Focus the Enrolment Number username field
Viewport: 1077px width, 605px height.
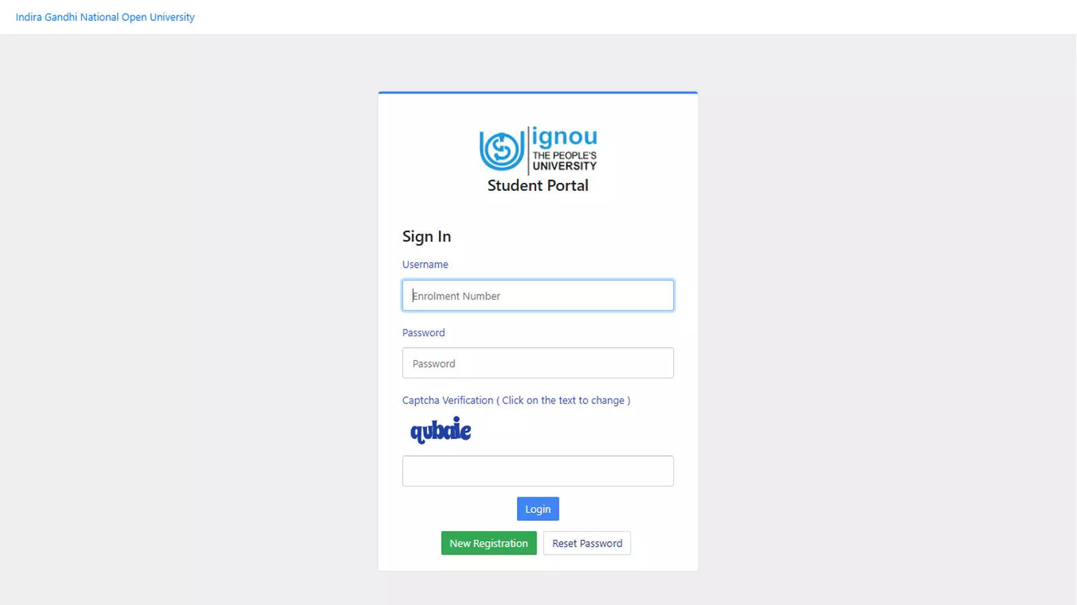538,296
